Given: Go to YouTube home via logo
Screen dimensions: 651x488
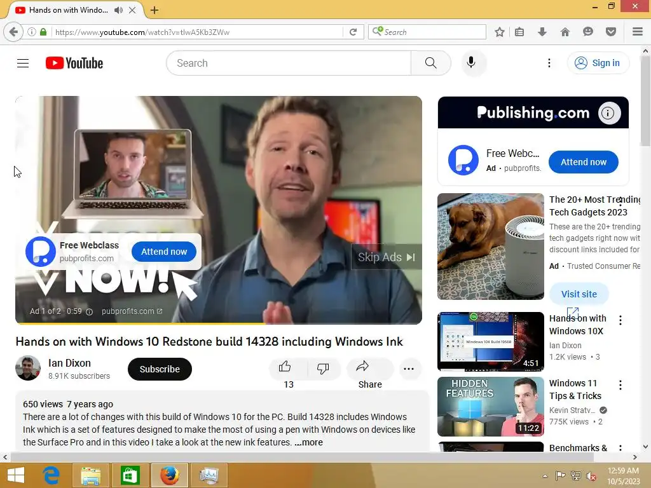Looking at the screenshot, I should click(x=74, y=63).
